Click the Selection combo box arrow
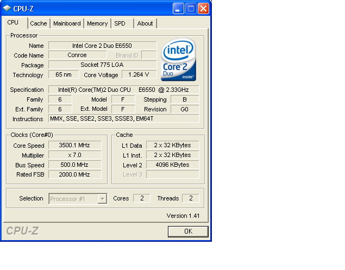Screen dimensions: 345x270 [102, 199]
